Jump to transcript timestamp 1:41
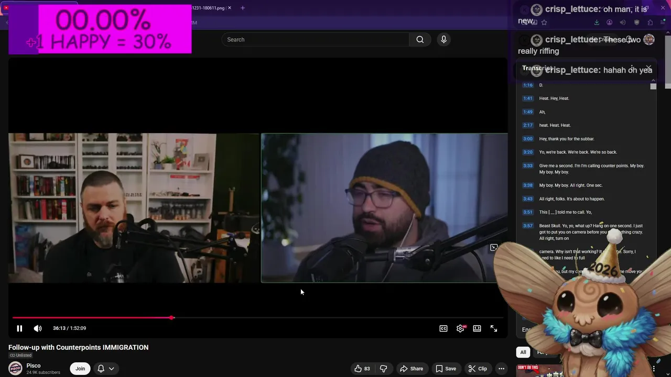This screenshot has height=377, width=671. click(528, 98)
